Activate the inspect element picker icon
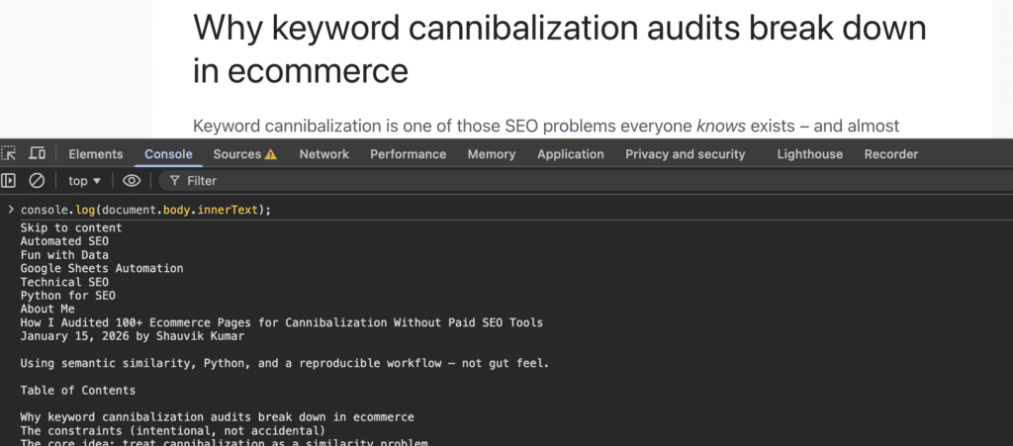 pyautogui.click(x=8, y=153)
